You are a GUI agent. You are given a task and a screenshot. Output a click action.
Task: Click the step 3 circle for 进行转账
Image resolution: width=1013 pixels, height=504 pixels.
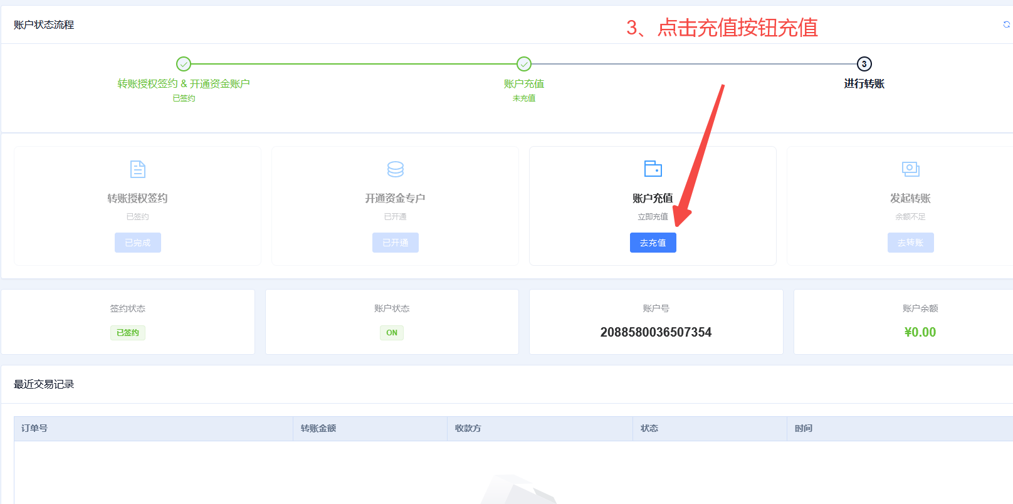coord(864,64)
